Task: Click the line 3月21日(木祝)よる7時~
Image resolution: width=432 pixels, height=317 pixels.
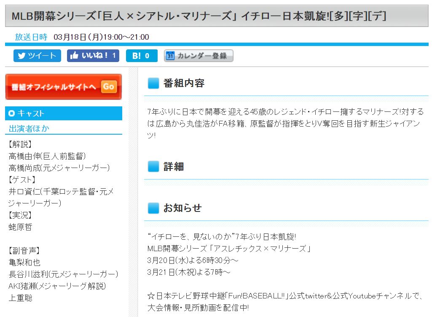Action: click(x=189, y=272)
